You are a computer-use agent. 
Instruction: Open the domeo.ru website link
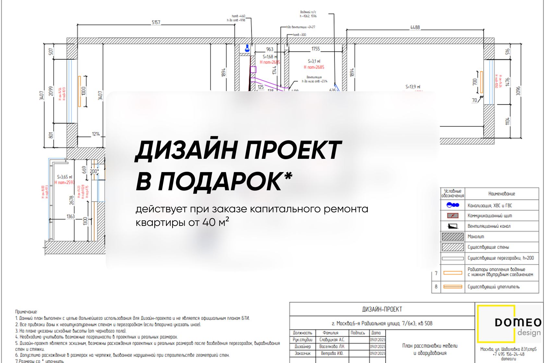[x=508, y=359]
